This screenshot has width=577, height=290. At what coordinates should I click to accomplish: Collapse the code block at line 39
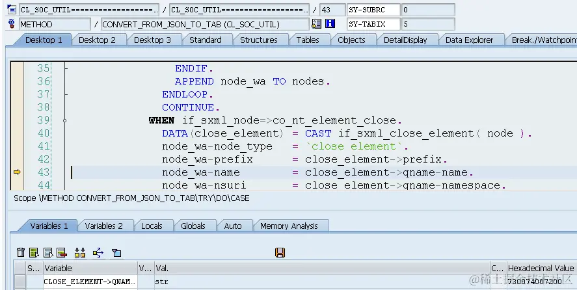click(65, 120)
